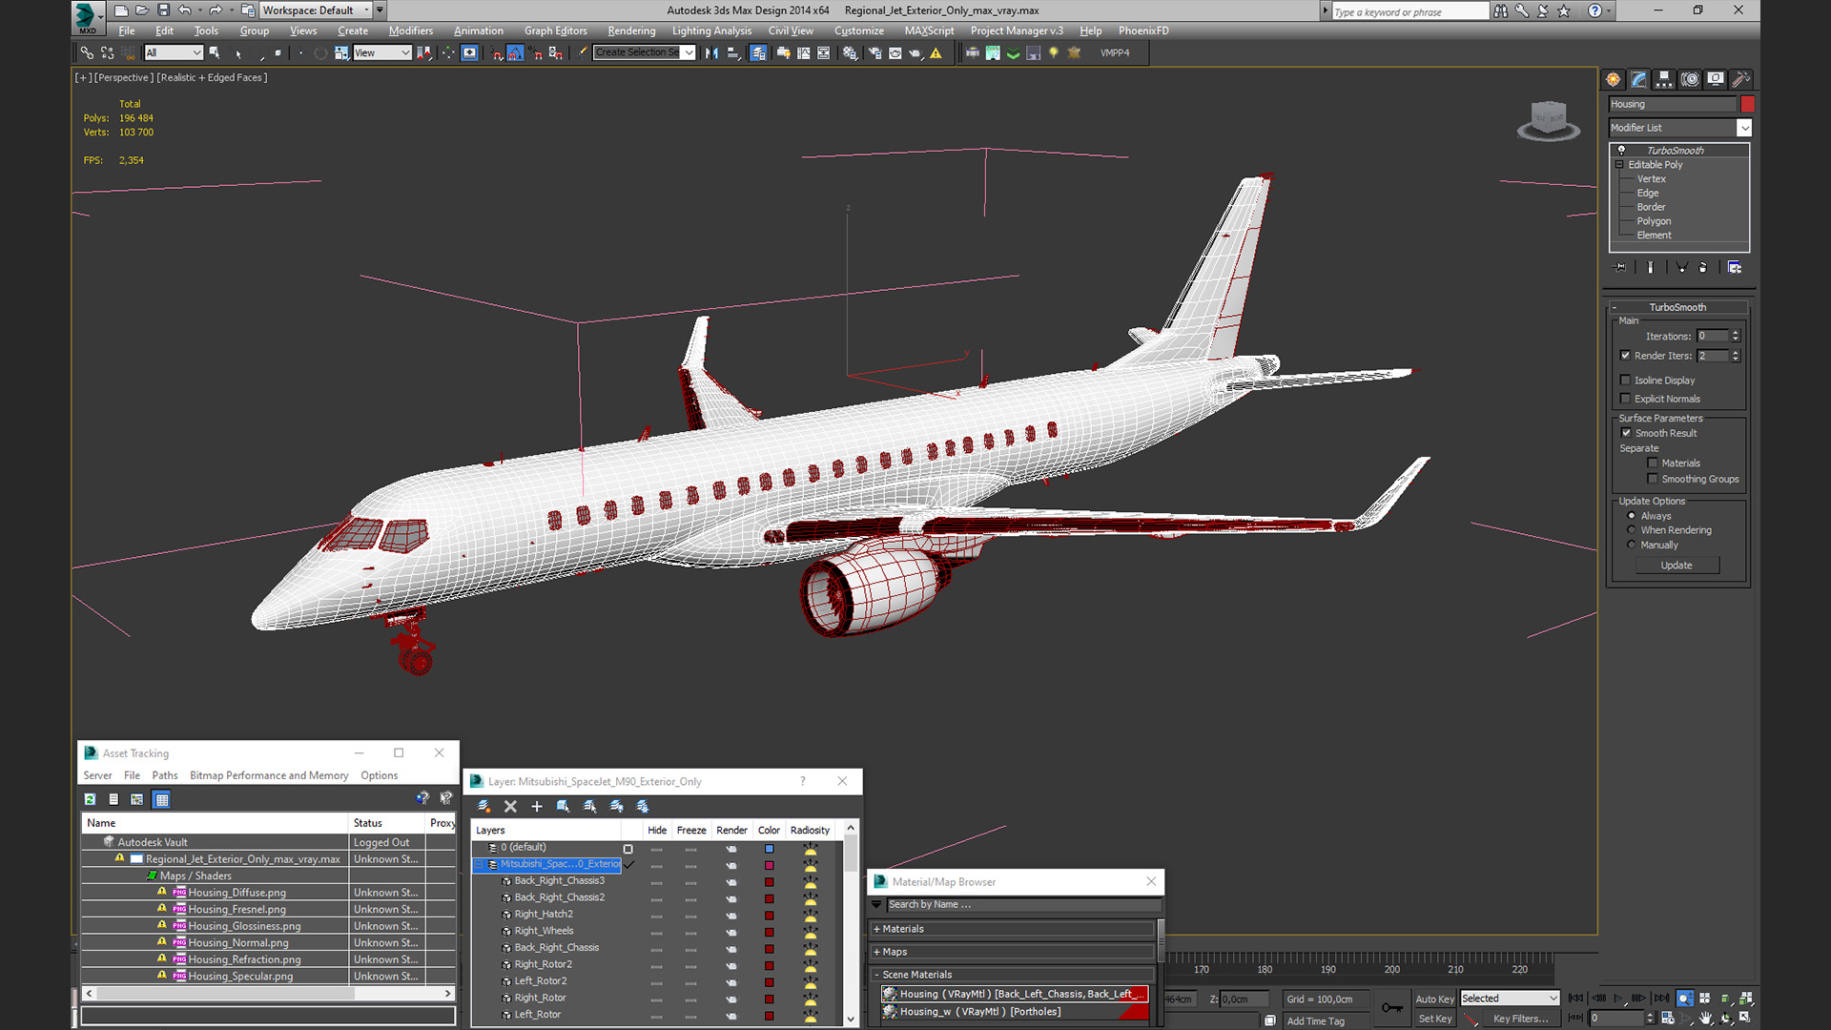Toggle the Explicit Normals checkbox
This screenshot has height=1030, width=1831.
pyautogui.click(x=1626, y=399)
